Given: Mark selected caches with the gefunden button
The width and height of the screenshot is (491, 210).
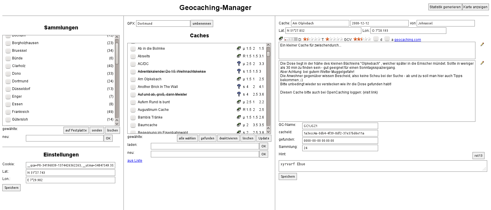Looking at the screenshot, I should tap(208, 138).
